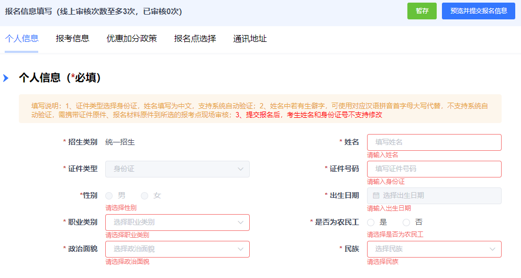Click the green 暂存 button
The width and height of the screenshot is (521, 278).
coord(422,11)
